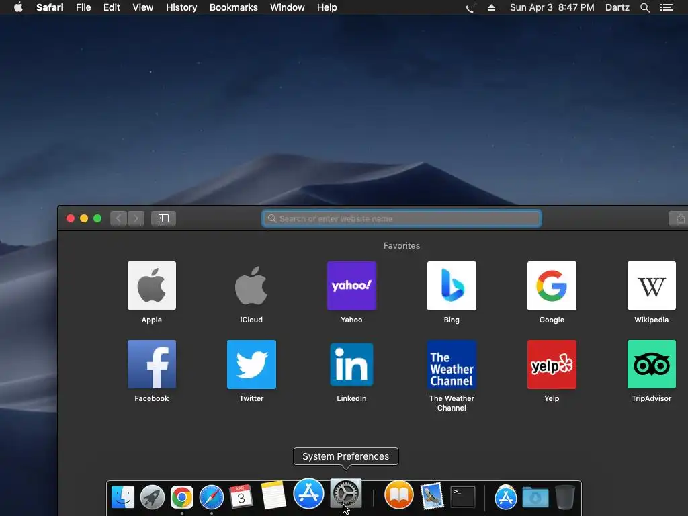Click the Dartz user name in menu bar
The height and width of the screenshot is (516, 688).
[617, 7]
